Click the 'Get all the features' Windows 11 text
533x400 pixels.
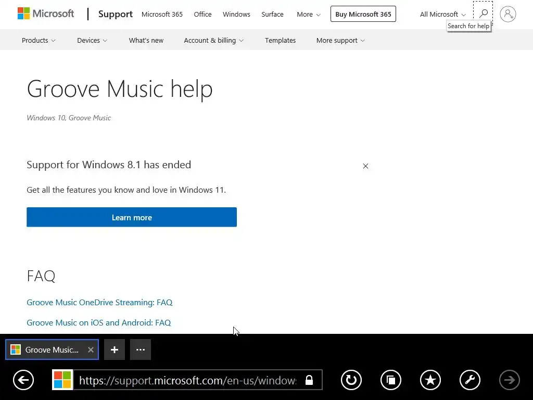[126, 190]
